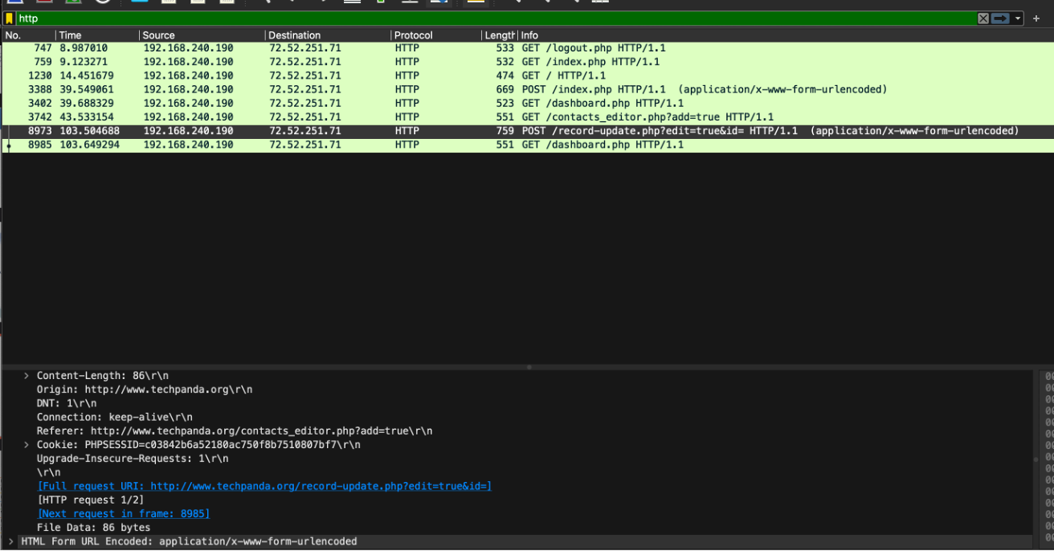The width and height of the screenshot is (1054, 551).
Task: Sort packets by Time column
Action: [x=97, y=35]
